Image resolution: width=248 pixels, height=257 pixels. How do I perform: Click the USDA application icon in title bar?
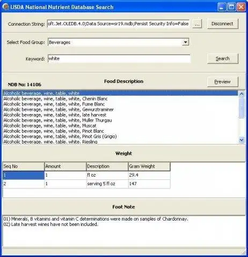click(x=6, y=7)
